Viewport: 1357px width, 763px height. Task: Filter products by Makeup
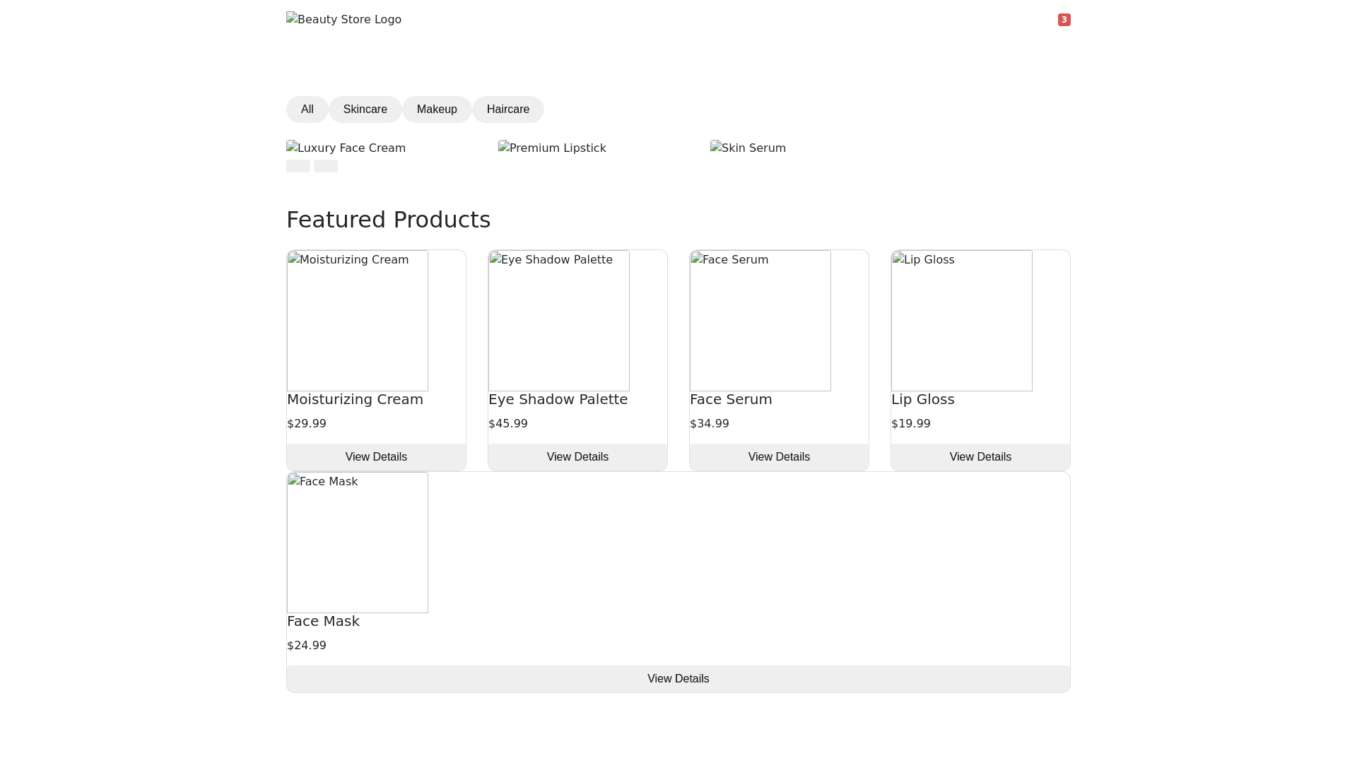(x=437, y=110)
